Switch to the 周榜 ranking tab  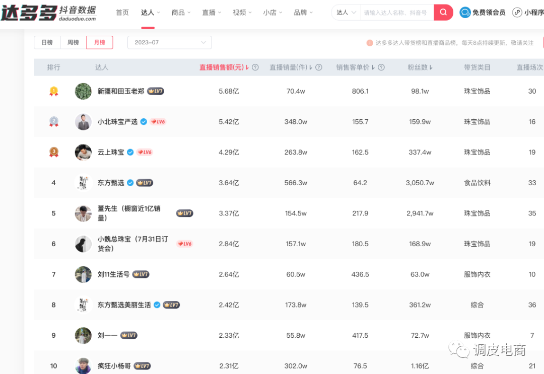click(73, 42)
